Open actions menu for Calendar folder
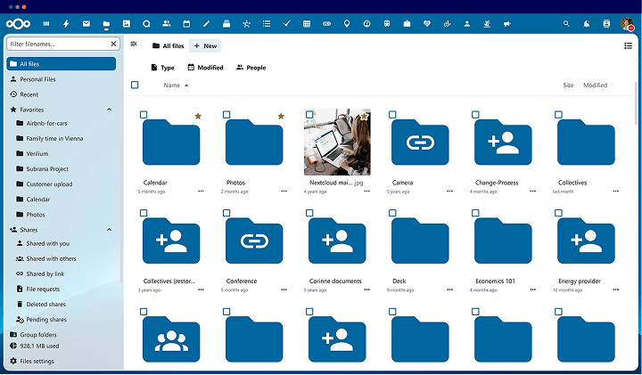The width and height of the screenshot is (642, 375). point(201,191)
